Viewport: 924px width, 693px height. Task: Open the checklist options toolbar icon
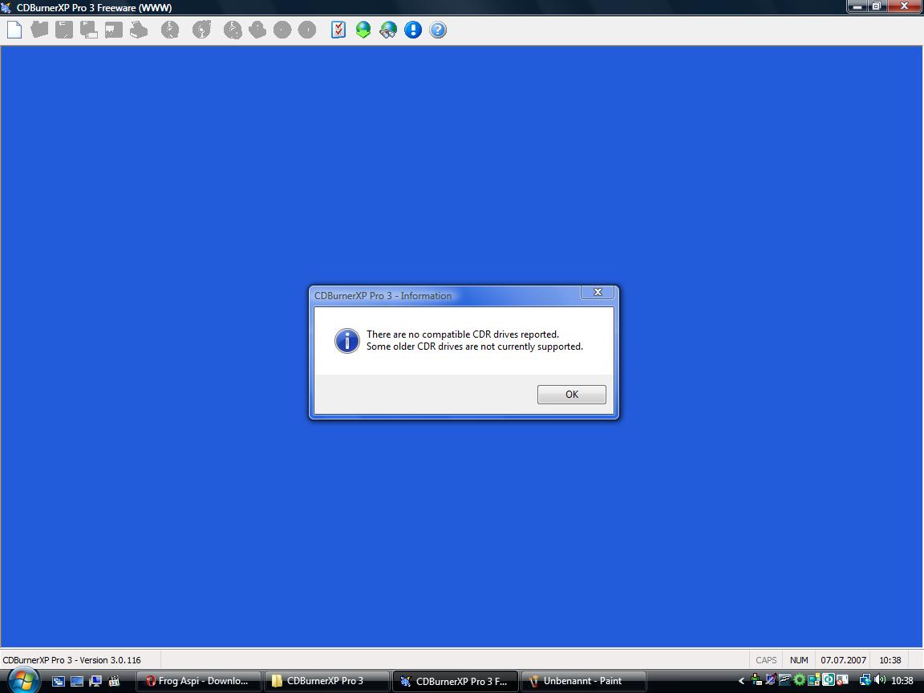point(338,30)
